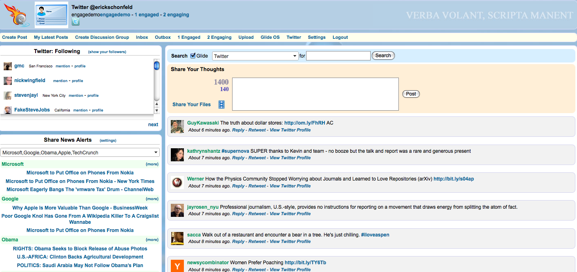The image size is (577, 272).
Task: Click GuyKawasaki's tweet avatar
Action: click(177, 126)
